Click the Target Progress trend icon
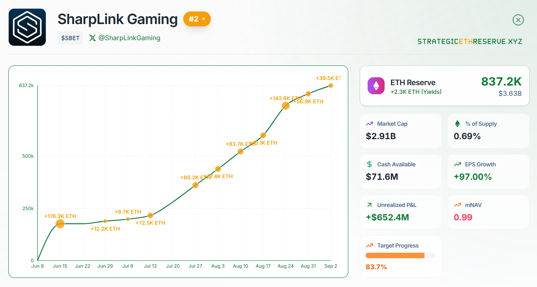Screen dimensions: 537x287 (x=370, y=246)
